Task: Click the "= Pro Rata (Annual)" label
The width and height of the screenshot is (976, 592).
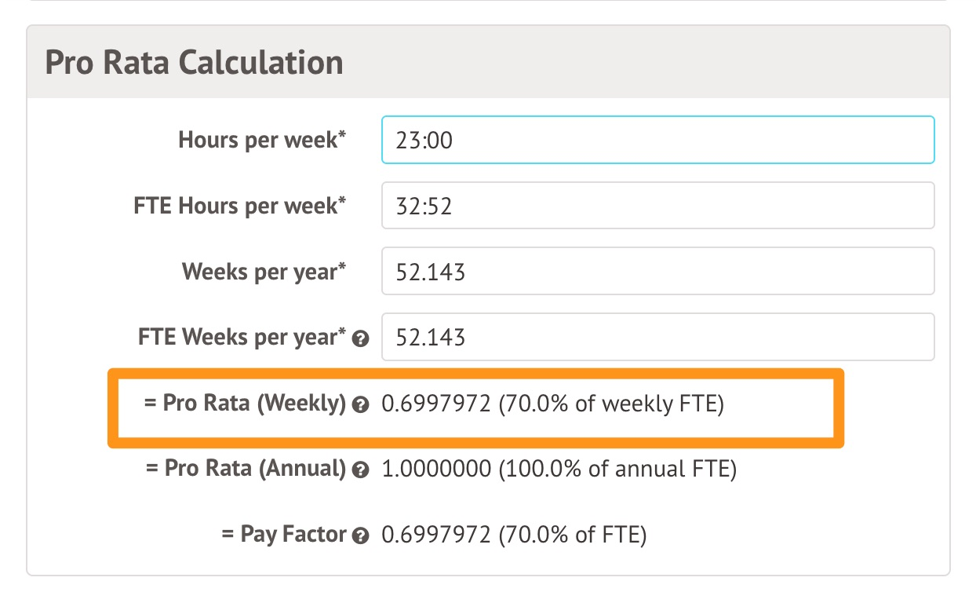Action: 246,469
